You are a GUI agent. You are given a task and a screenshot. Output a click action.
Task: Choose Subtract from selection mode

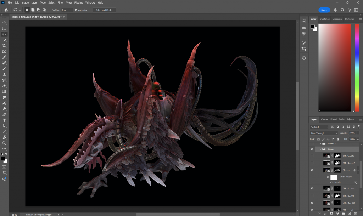click(39, 10)
